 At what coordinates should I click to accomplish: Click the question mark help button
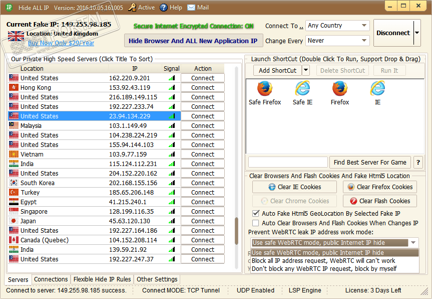pyautogui.click(x=418, y=163)
